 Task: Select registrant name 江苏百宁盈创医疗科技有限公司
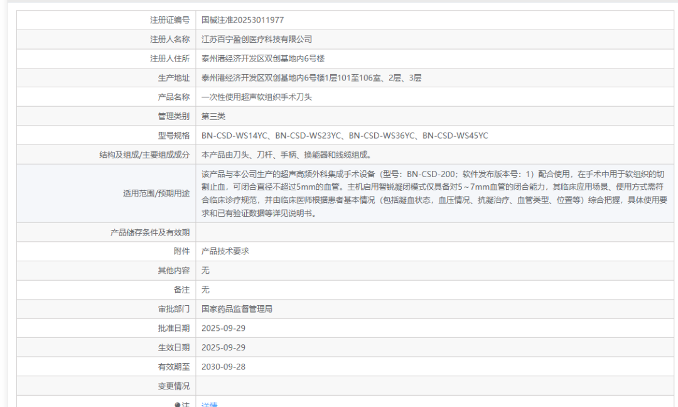256,40
